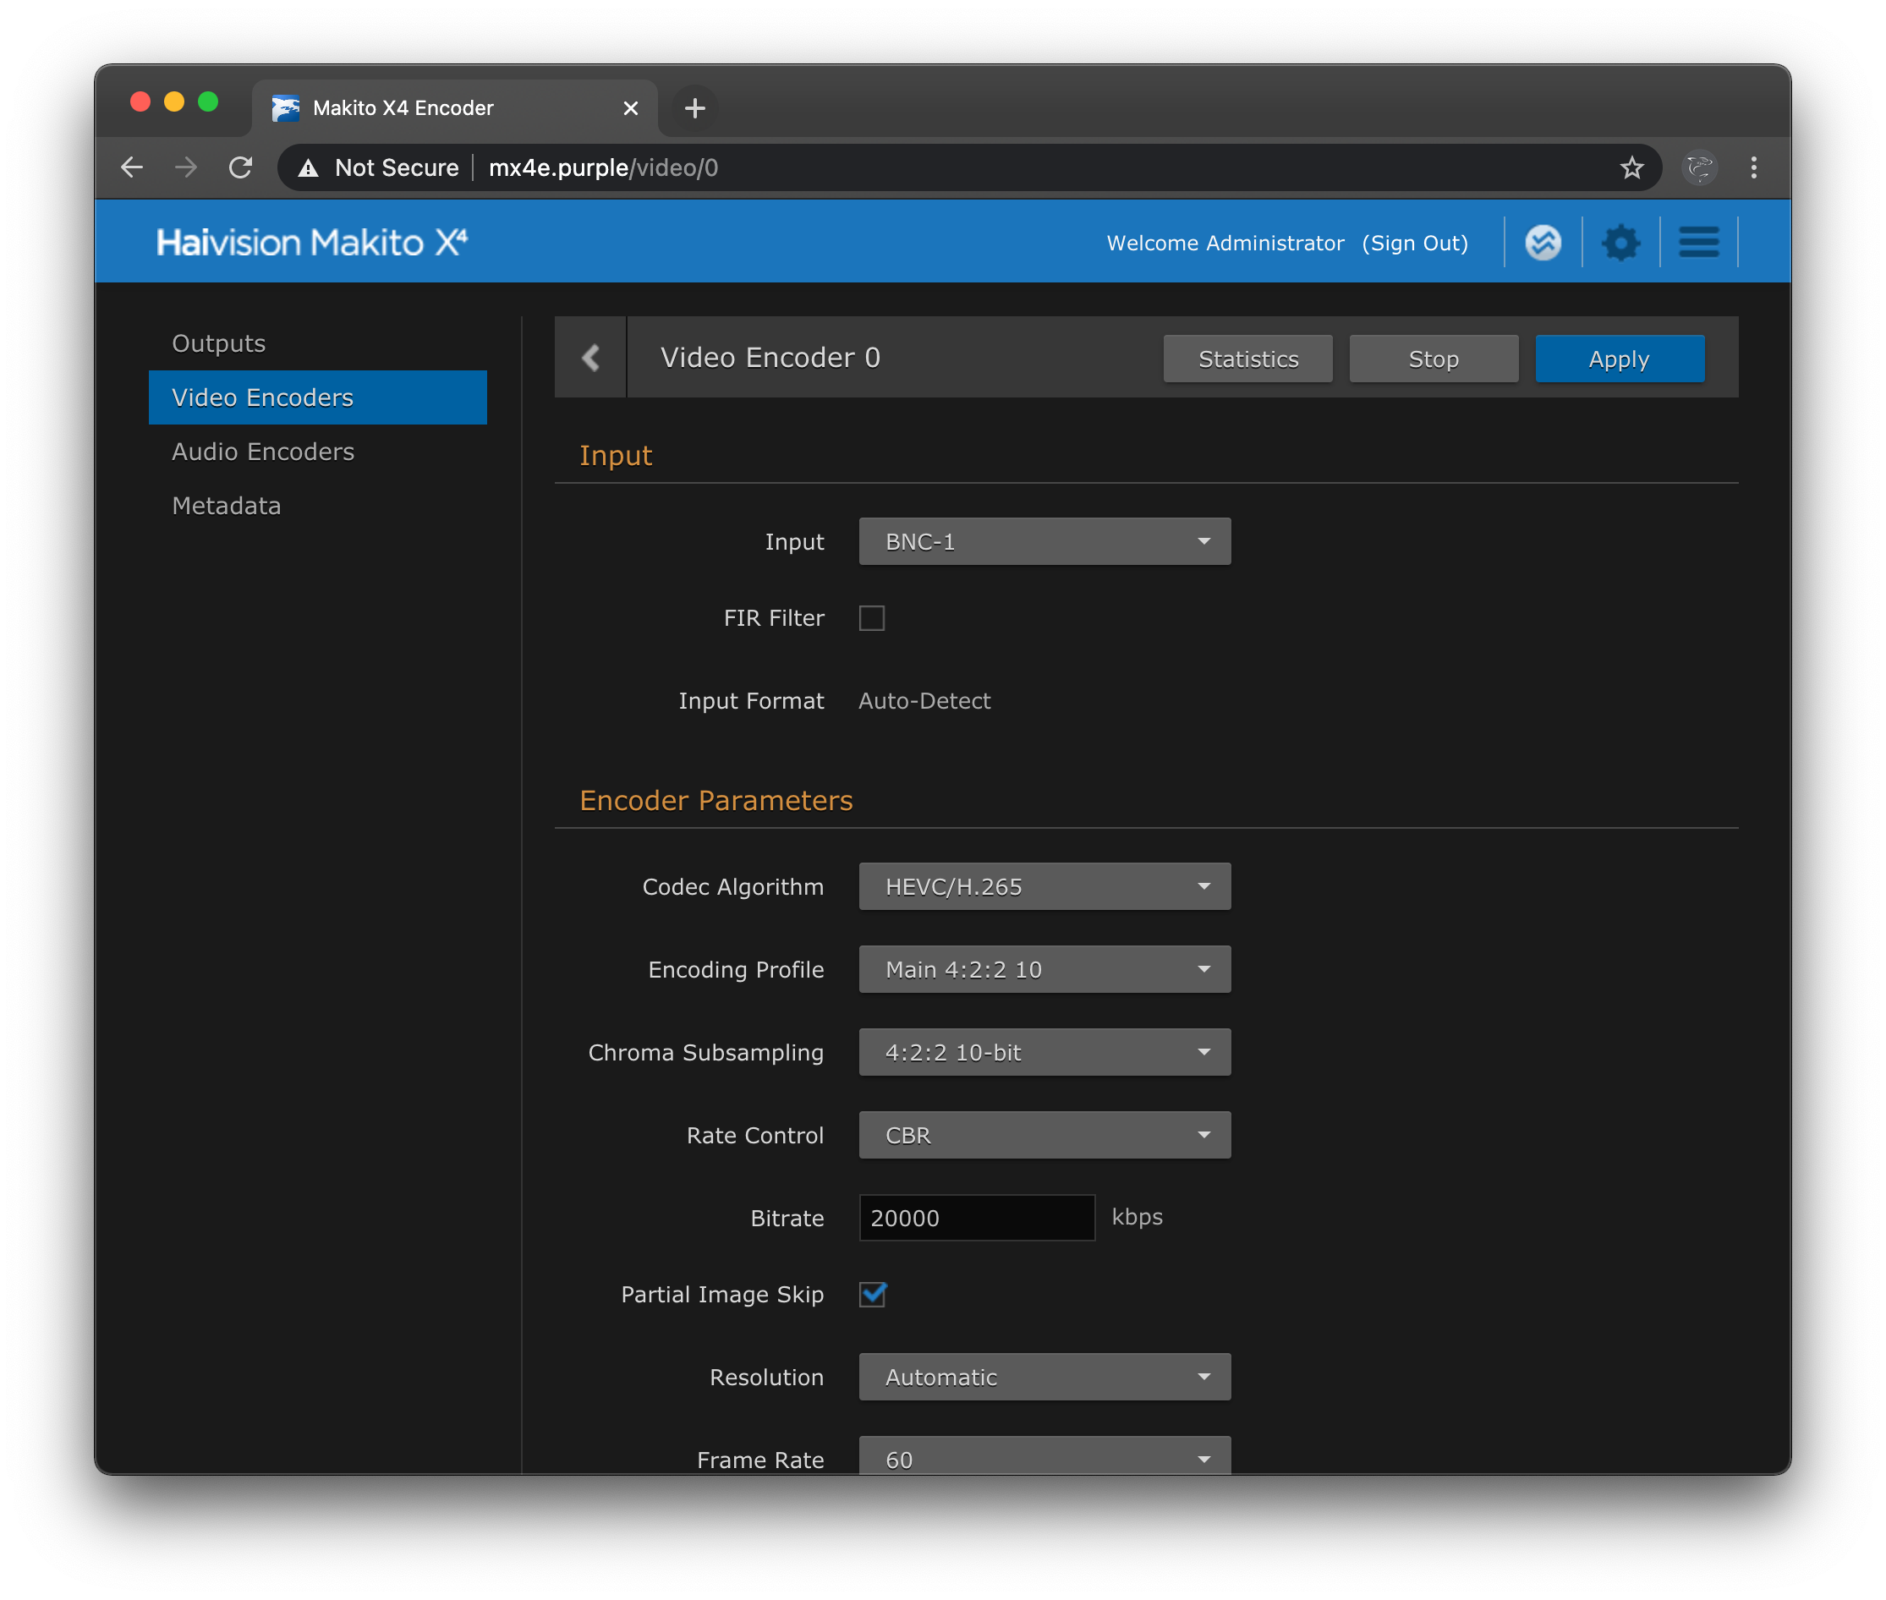Bookmark this page with the star icon

(1631, 167)
